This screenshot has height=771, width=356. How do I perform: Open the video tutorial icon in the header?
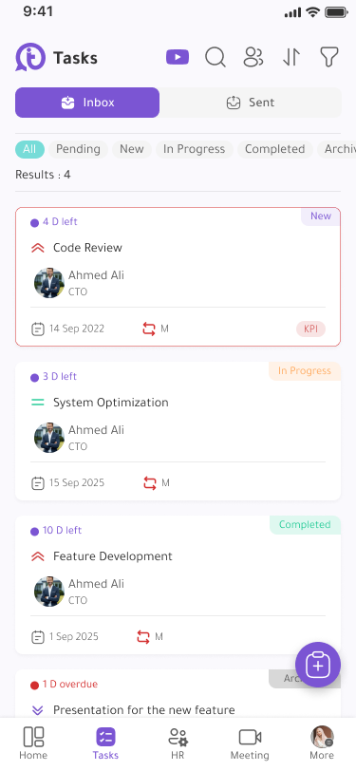(178, 57)
